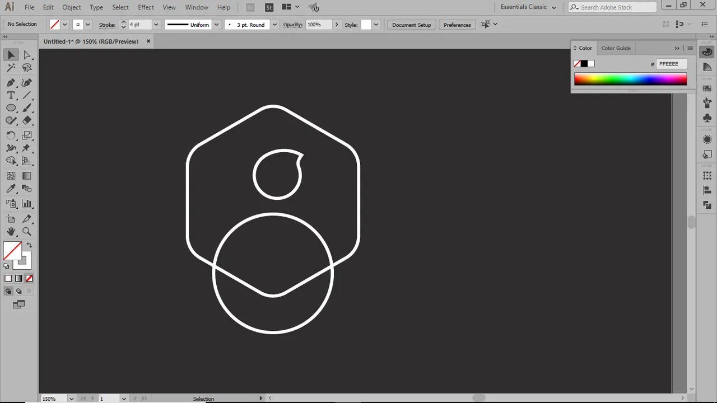This screenshot has width=717, height=403.
Task: Select the Width/Warp tool
Action: (11, 148)
